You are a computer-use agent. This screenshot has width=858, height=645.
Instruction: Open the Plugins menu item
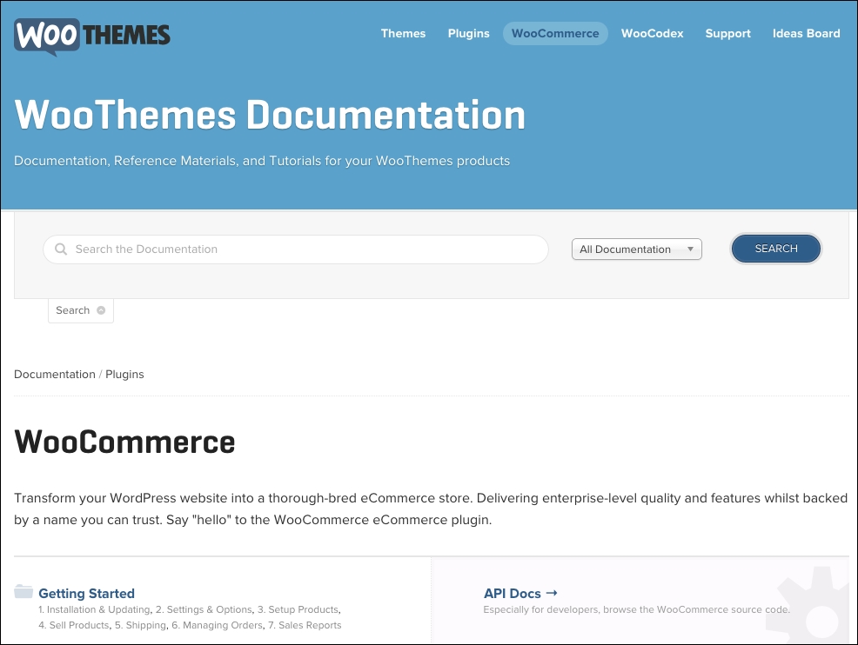[x=468, y=33]
